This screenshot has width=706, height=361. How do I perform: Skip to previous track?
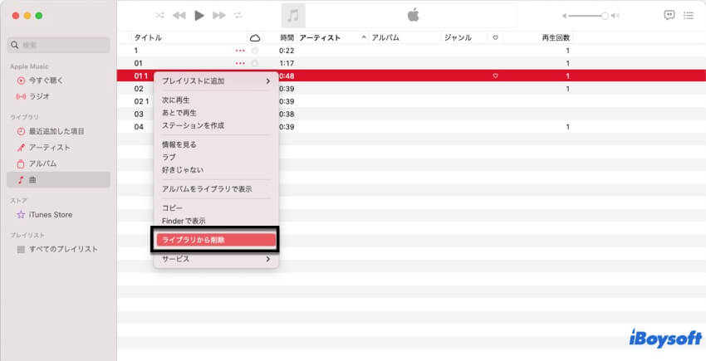[x=179, y=15]
